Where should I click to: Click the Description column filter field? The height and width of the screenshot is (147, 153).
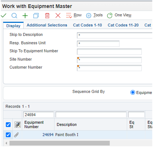point(91,115)
